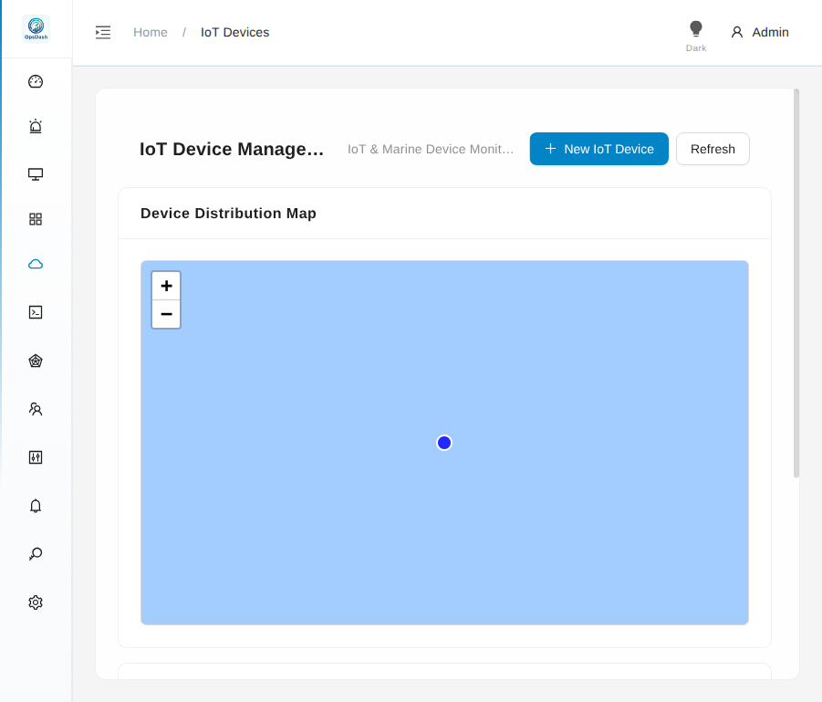Select the cloud IoT sidebar icon
The image size is (822, 702).
tap(36, 264)
